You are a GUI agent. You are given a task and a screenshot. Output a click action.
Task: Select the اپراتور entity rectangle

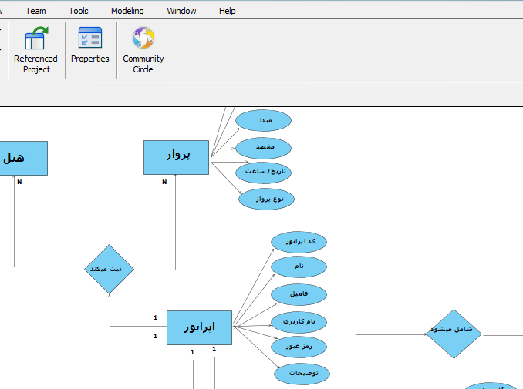(199, 327)
